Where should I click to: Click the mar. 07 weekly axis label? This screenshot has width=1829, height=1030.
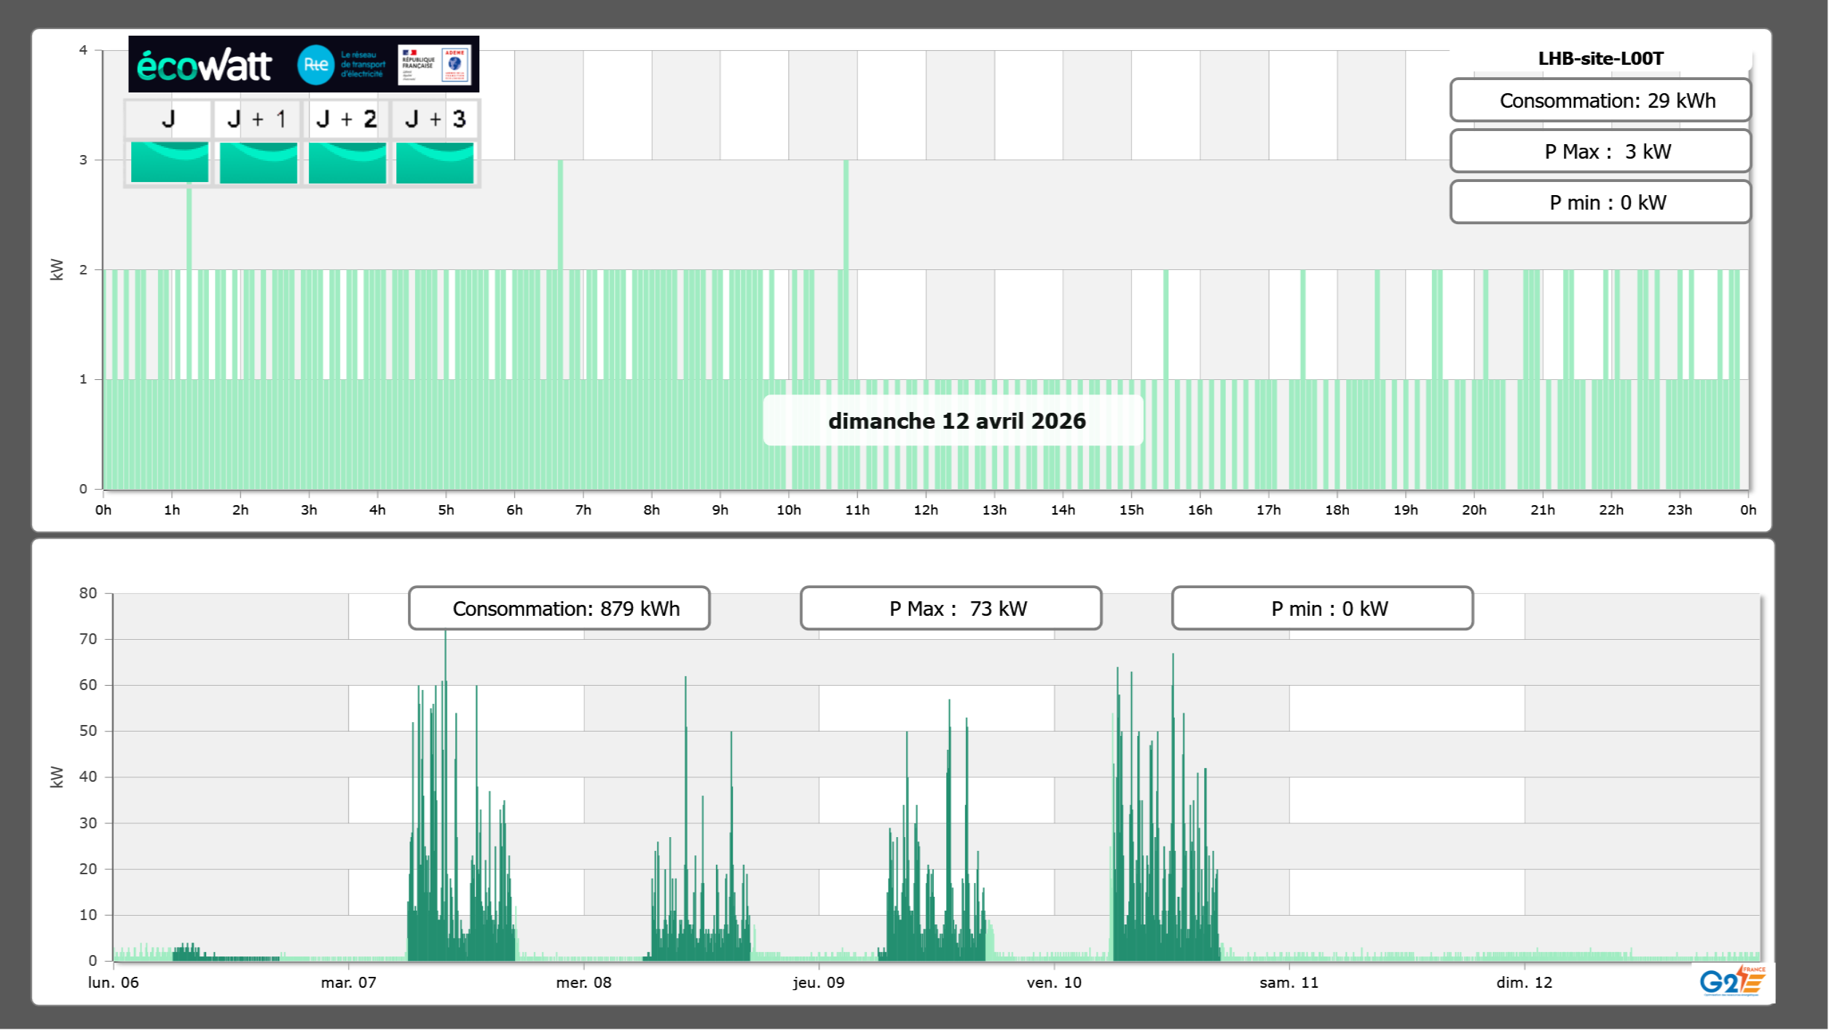(x=348, y=983)
